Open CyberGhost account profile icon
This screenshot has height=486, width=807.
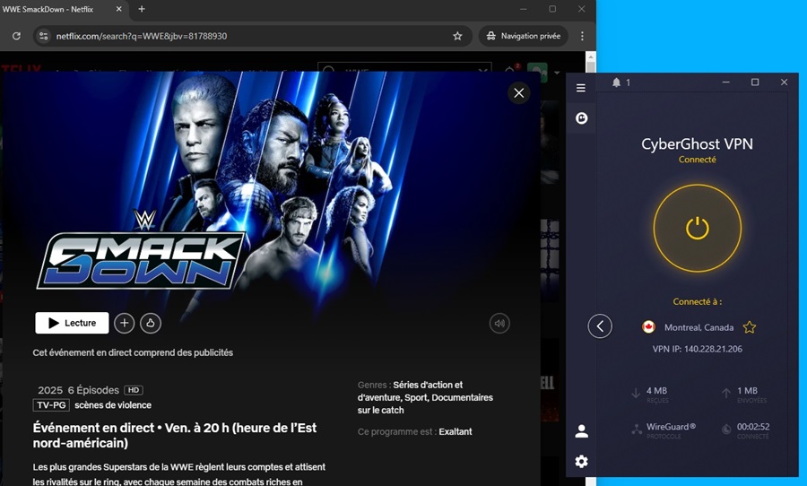click(x=582, y=431)
